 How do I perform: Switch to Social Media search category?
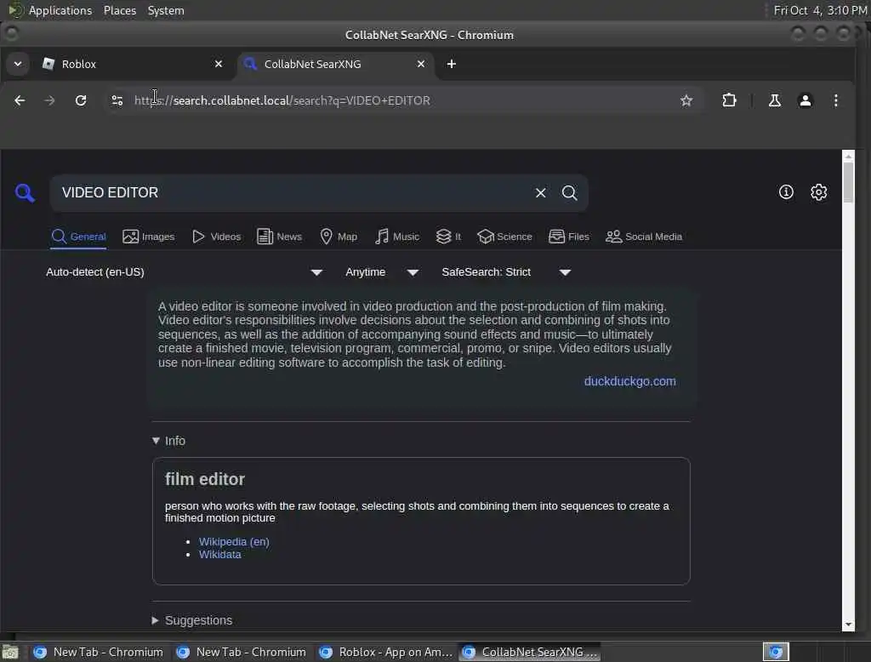coord(643,237)
